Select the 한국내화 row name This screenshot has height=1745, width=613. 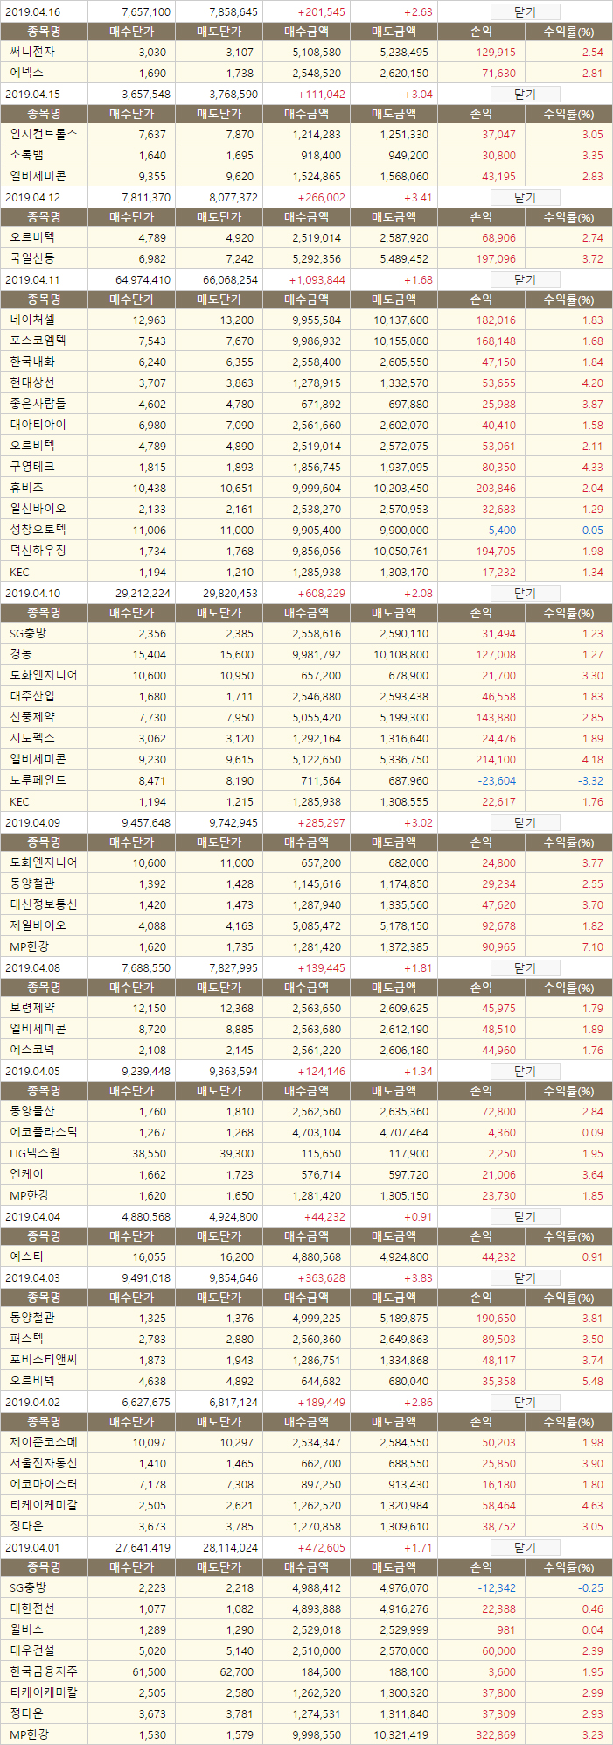click(32, 362)
